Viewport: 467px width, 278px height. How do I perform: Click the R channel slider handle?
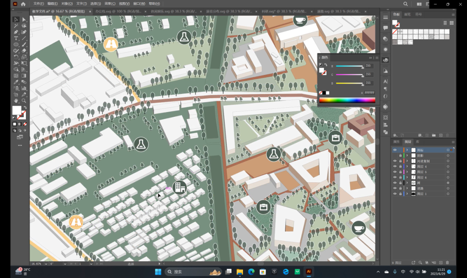tap(362, 67)
